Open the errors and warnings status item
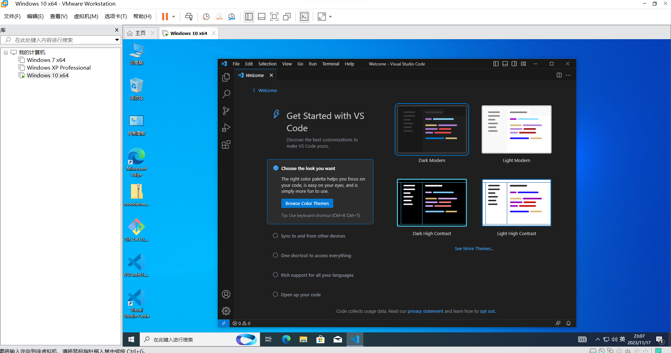Screen dimensions: 671x353 (242, 323)
